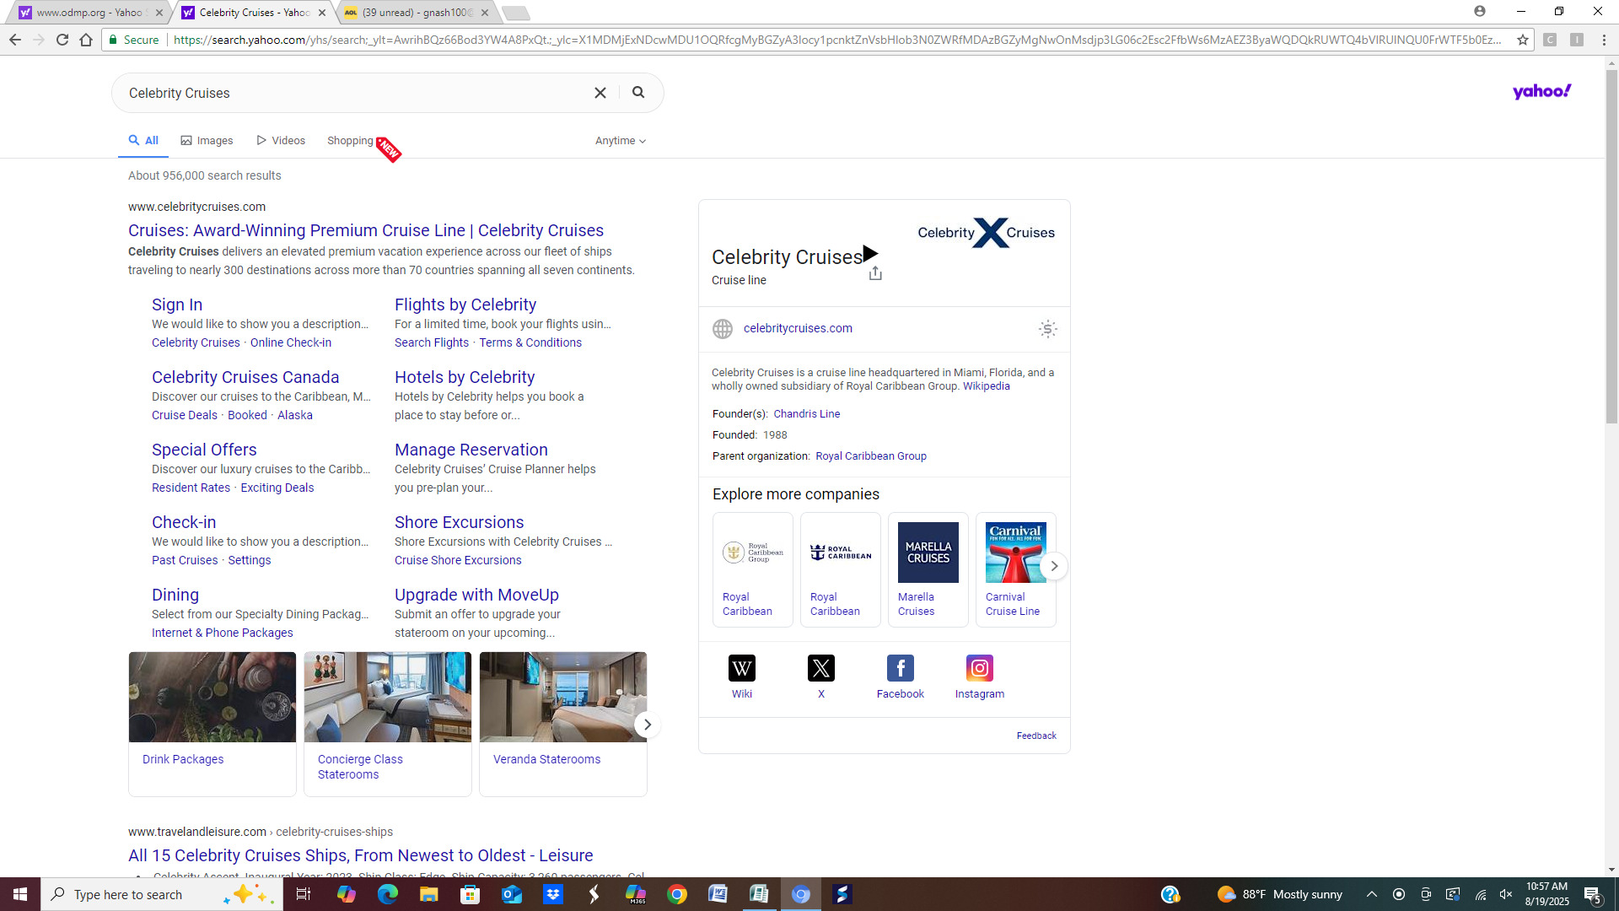Open the Flights by Celebrity link
1619x911 pixels.
[x=465, y=305]
